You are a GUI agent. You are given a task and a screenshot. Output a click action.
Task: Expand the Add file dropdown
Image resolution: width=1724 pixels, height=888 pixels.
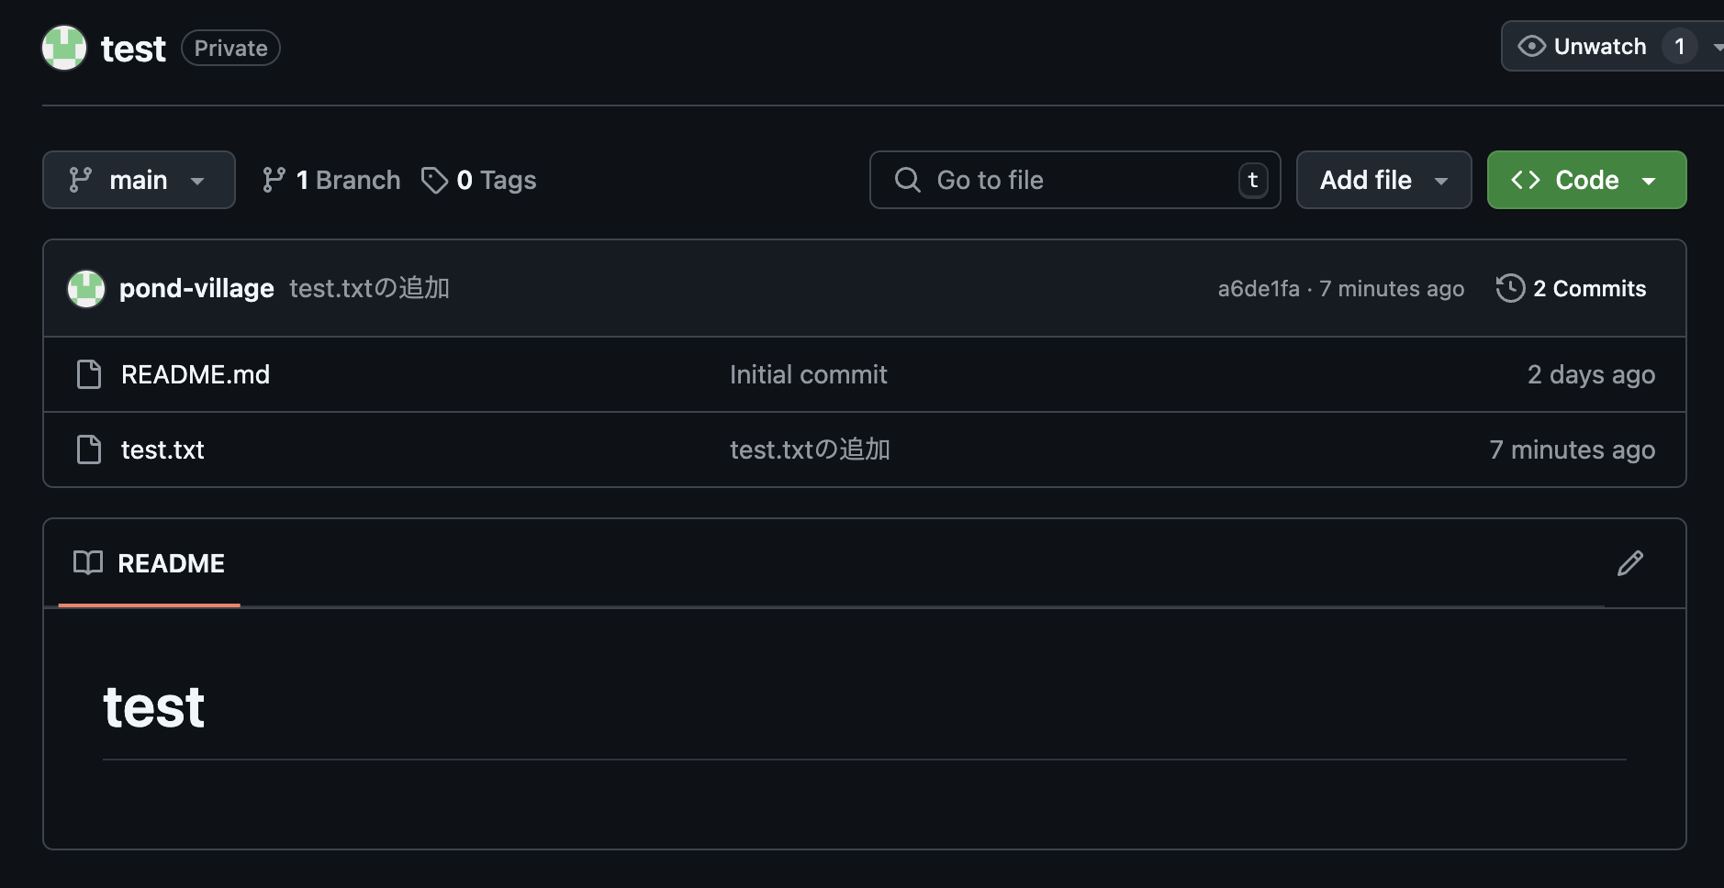1383,180
